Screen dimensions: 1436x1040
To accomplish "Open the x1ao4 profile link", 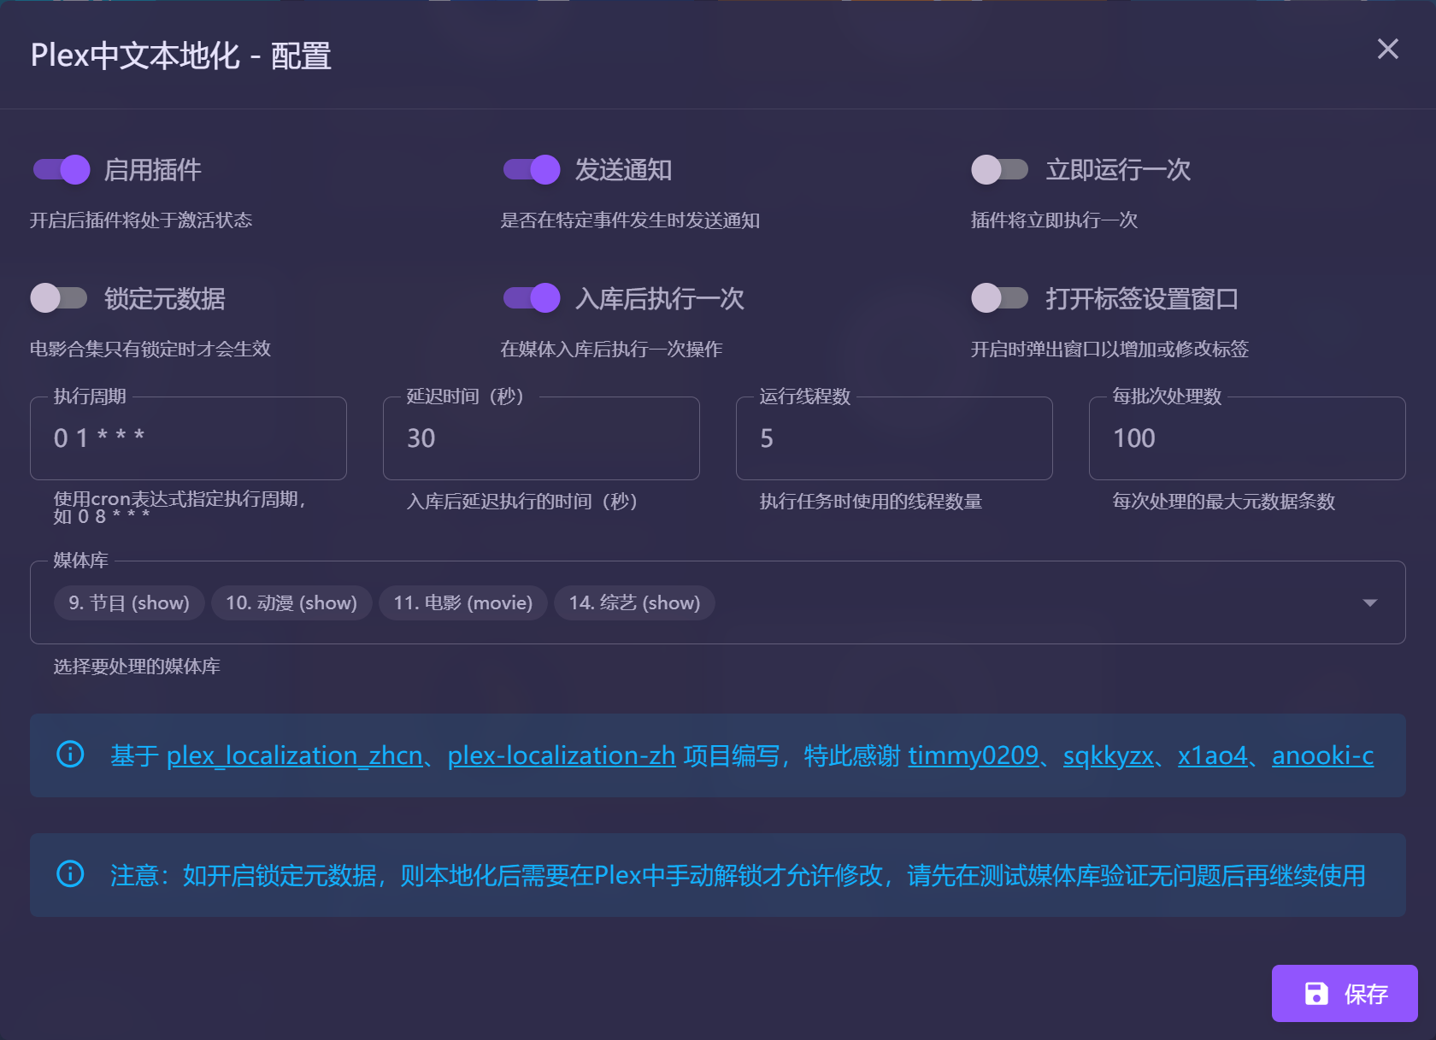I will point(1212,755).
